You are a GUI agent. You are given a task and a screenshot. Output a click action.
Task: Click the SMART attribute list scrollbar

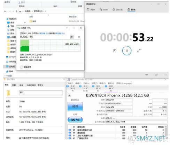pos(166,132)
